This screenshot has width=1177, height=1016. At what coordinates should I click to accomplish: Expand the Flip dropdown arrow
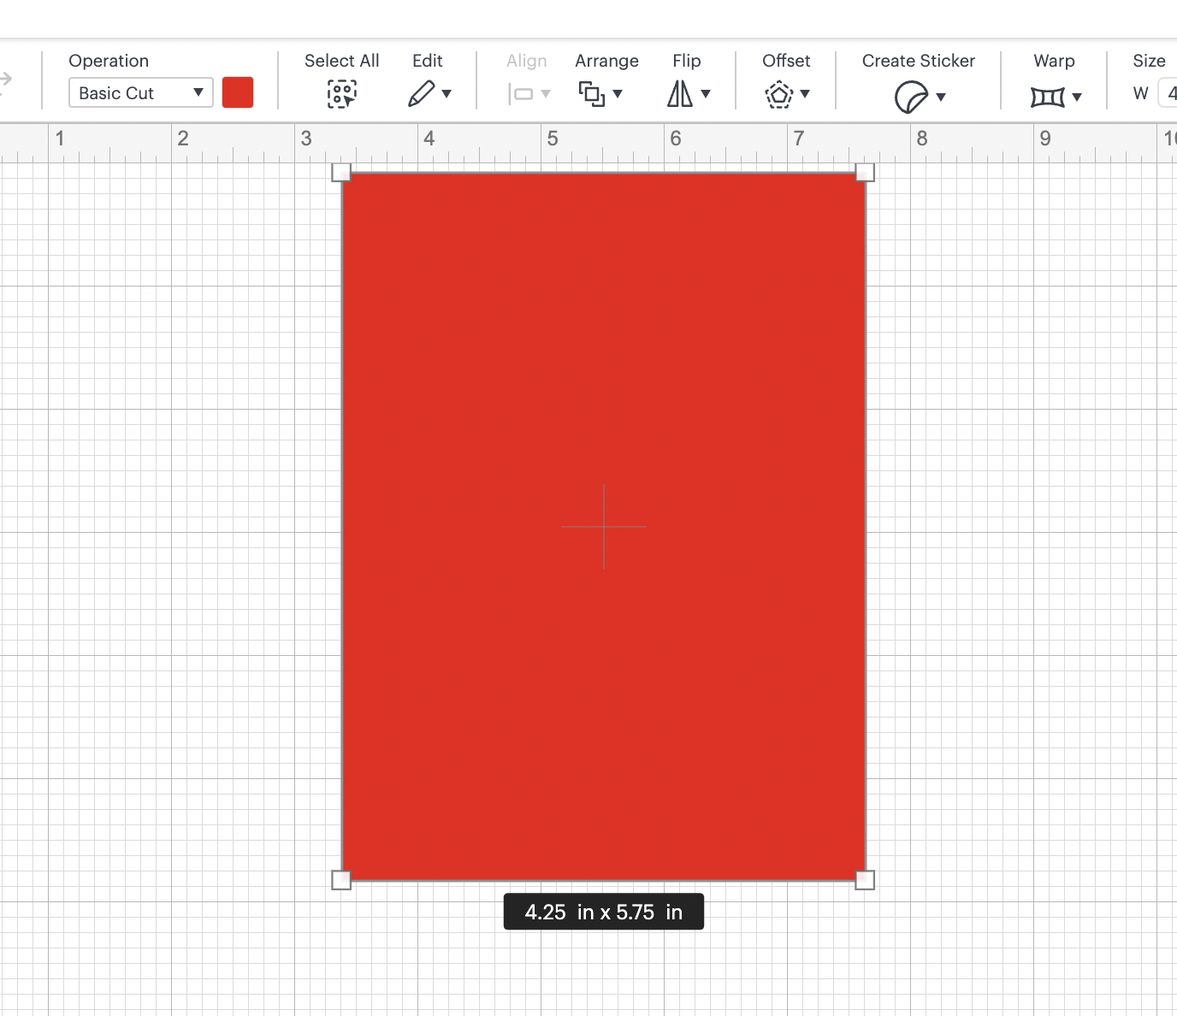click(706, 94)
